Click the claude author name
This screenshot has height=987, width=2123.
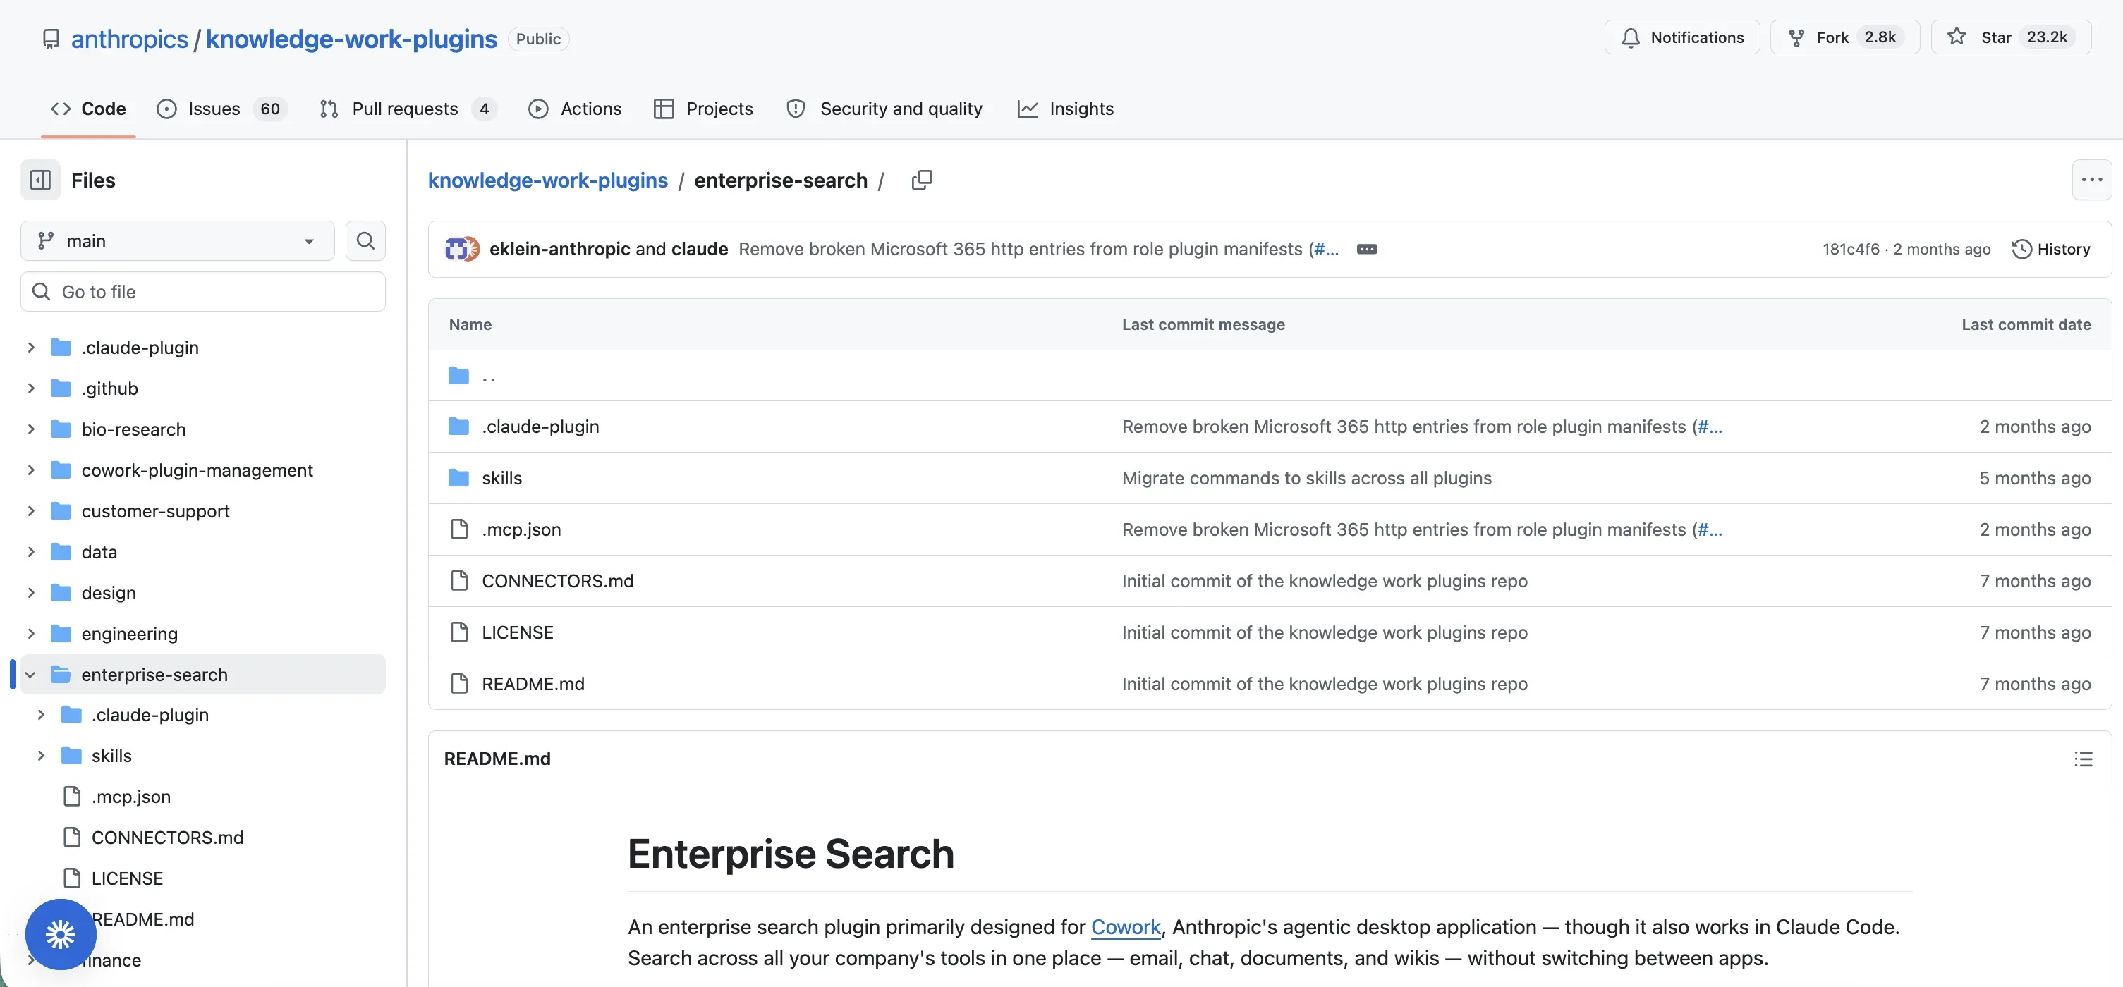coord(700,249)
